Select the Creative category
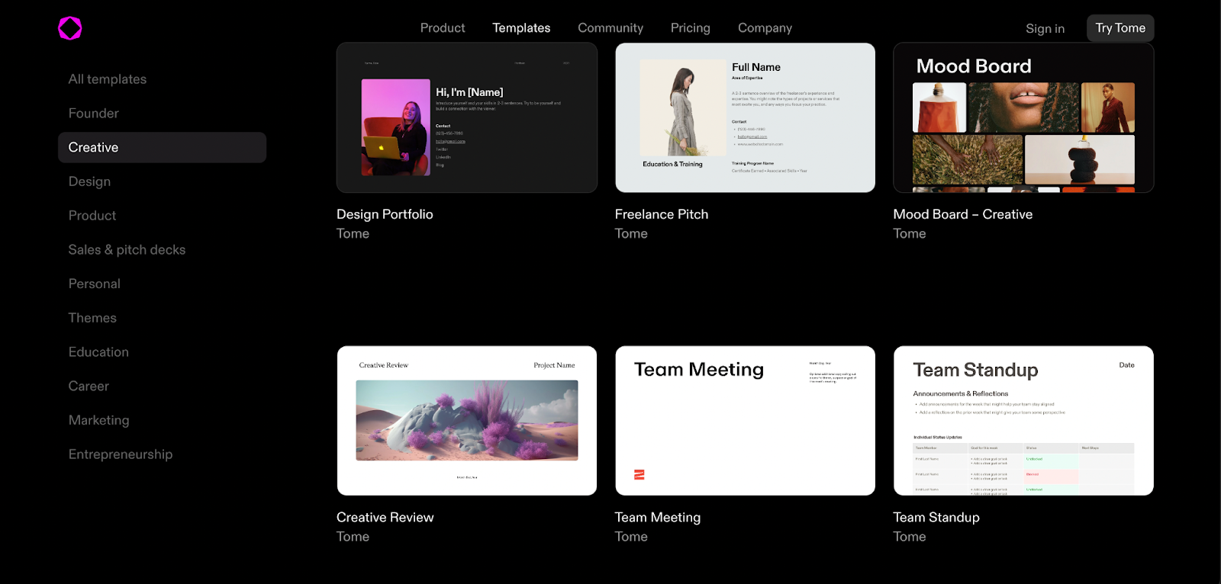 [162, 147]
